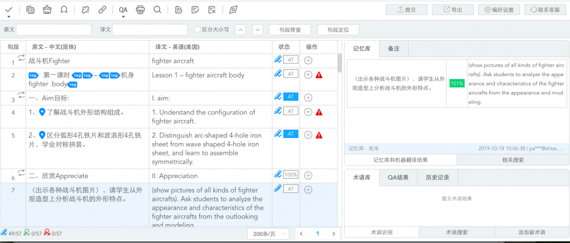Click the broom clear-format icon
The image size is (570, 243).
47,9
